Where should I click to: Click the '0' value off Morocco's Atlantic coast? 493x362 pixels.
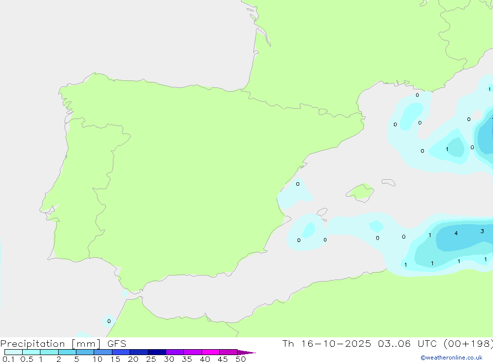[109, 322]
